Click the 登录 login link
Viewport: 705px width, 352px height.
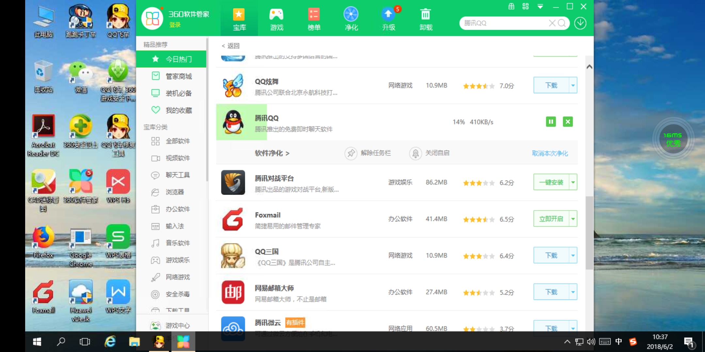pos(175,25)
